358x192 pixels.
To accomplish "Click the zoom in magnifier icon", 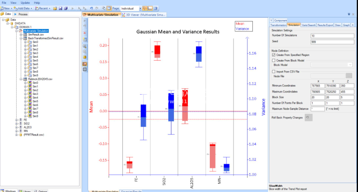I will tap(85, 46).
